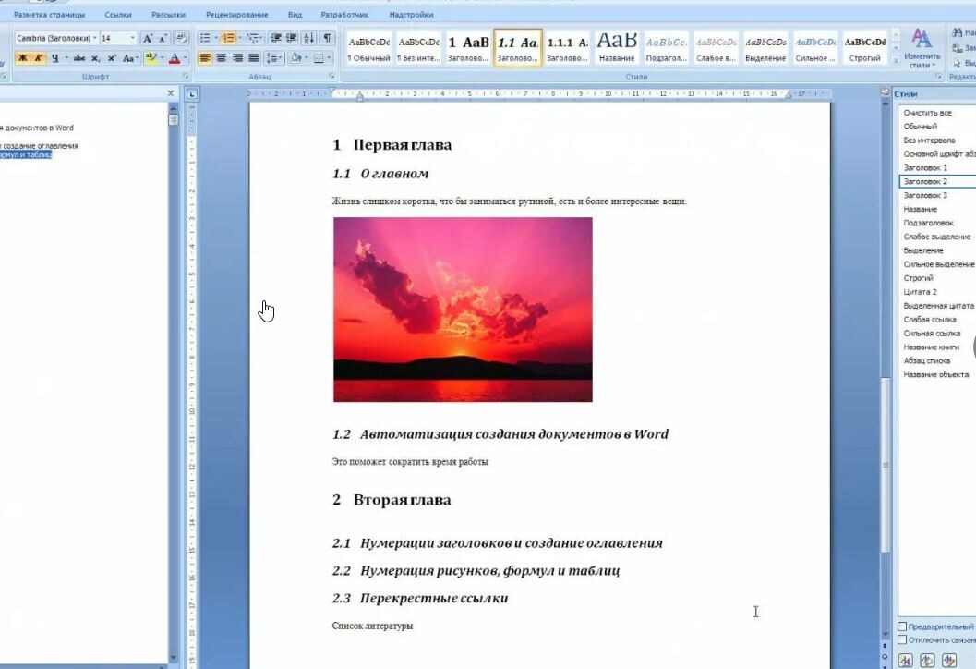976x669 pixels.
Task: Apply the Название style from the gallery
Action: [x=617, y=48]
